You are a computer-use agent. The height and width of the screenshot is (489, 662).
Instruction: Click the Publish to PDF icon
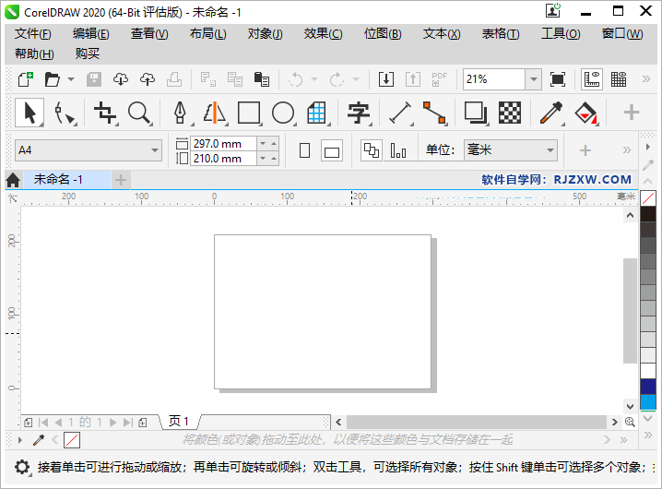[x=439, y=79]
